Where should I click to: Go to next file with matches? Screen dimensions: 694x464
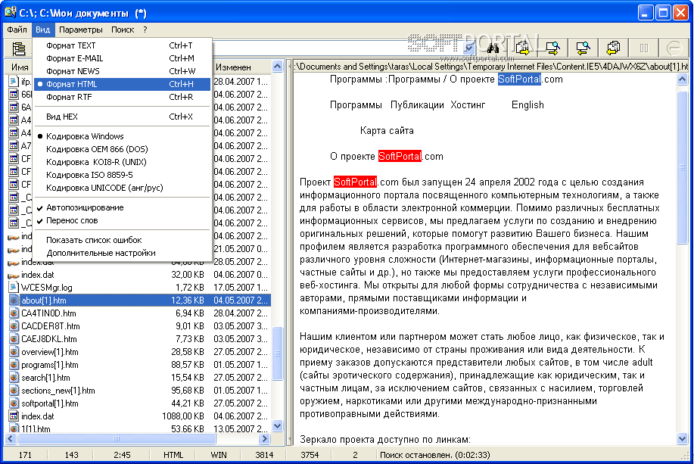click(x=523, y=48)
